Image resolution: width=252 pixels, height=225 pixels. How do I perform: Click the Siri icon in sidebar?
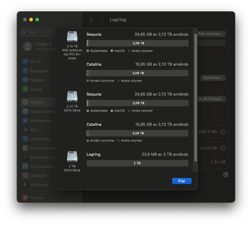pos(26,130)
